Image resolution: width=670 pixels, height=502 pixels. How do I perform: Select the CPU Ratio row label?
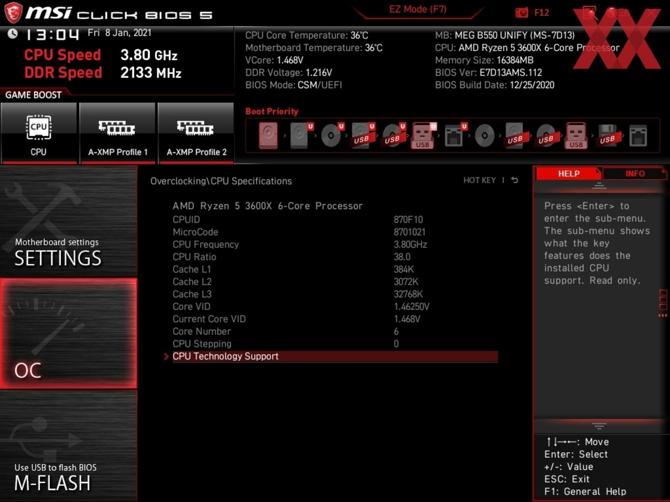tap(194, 257)
